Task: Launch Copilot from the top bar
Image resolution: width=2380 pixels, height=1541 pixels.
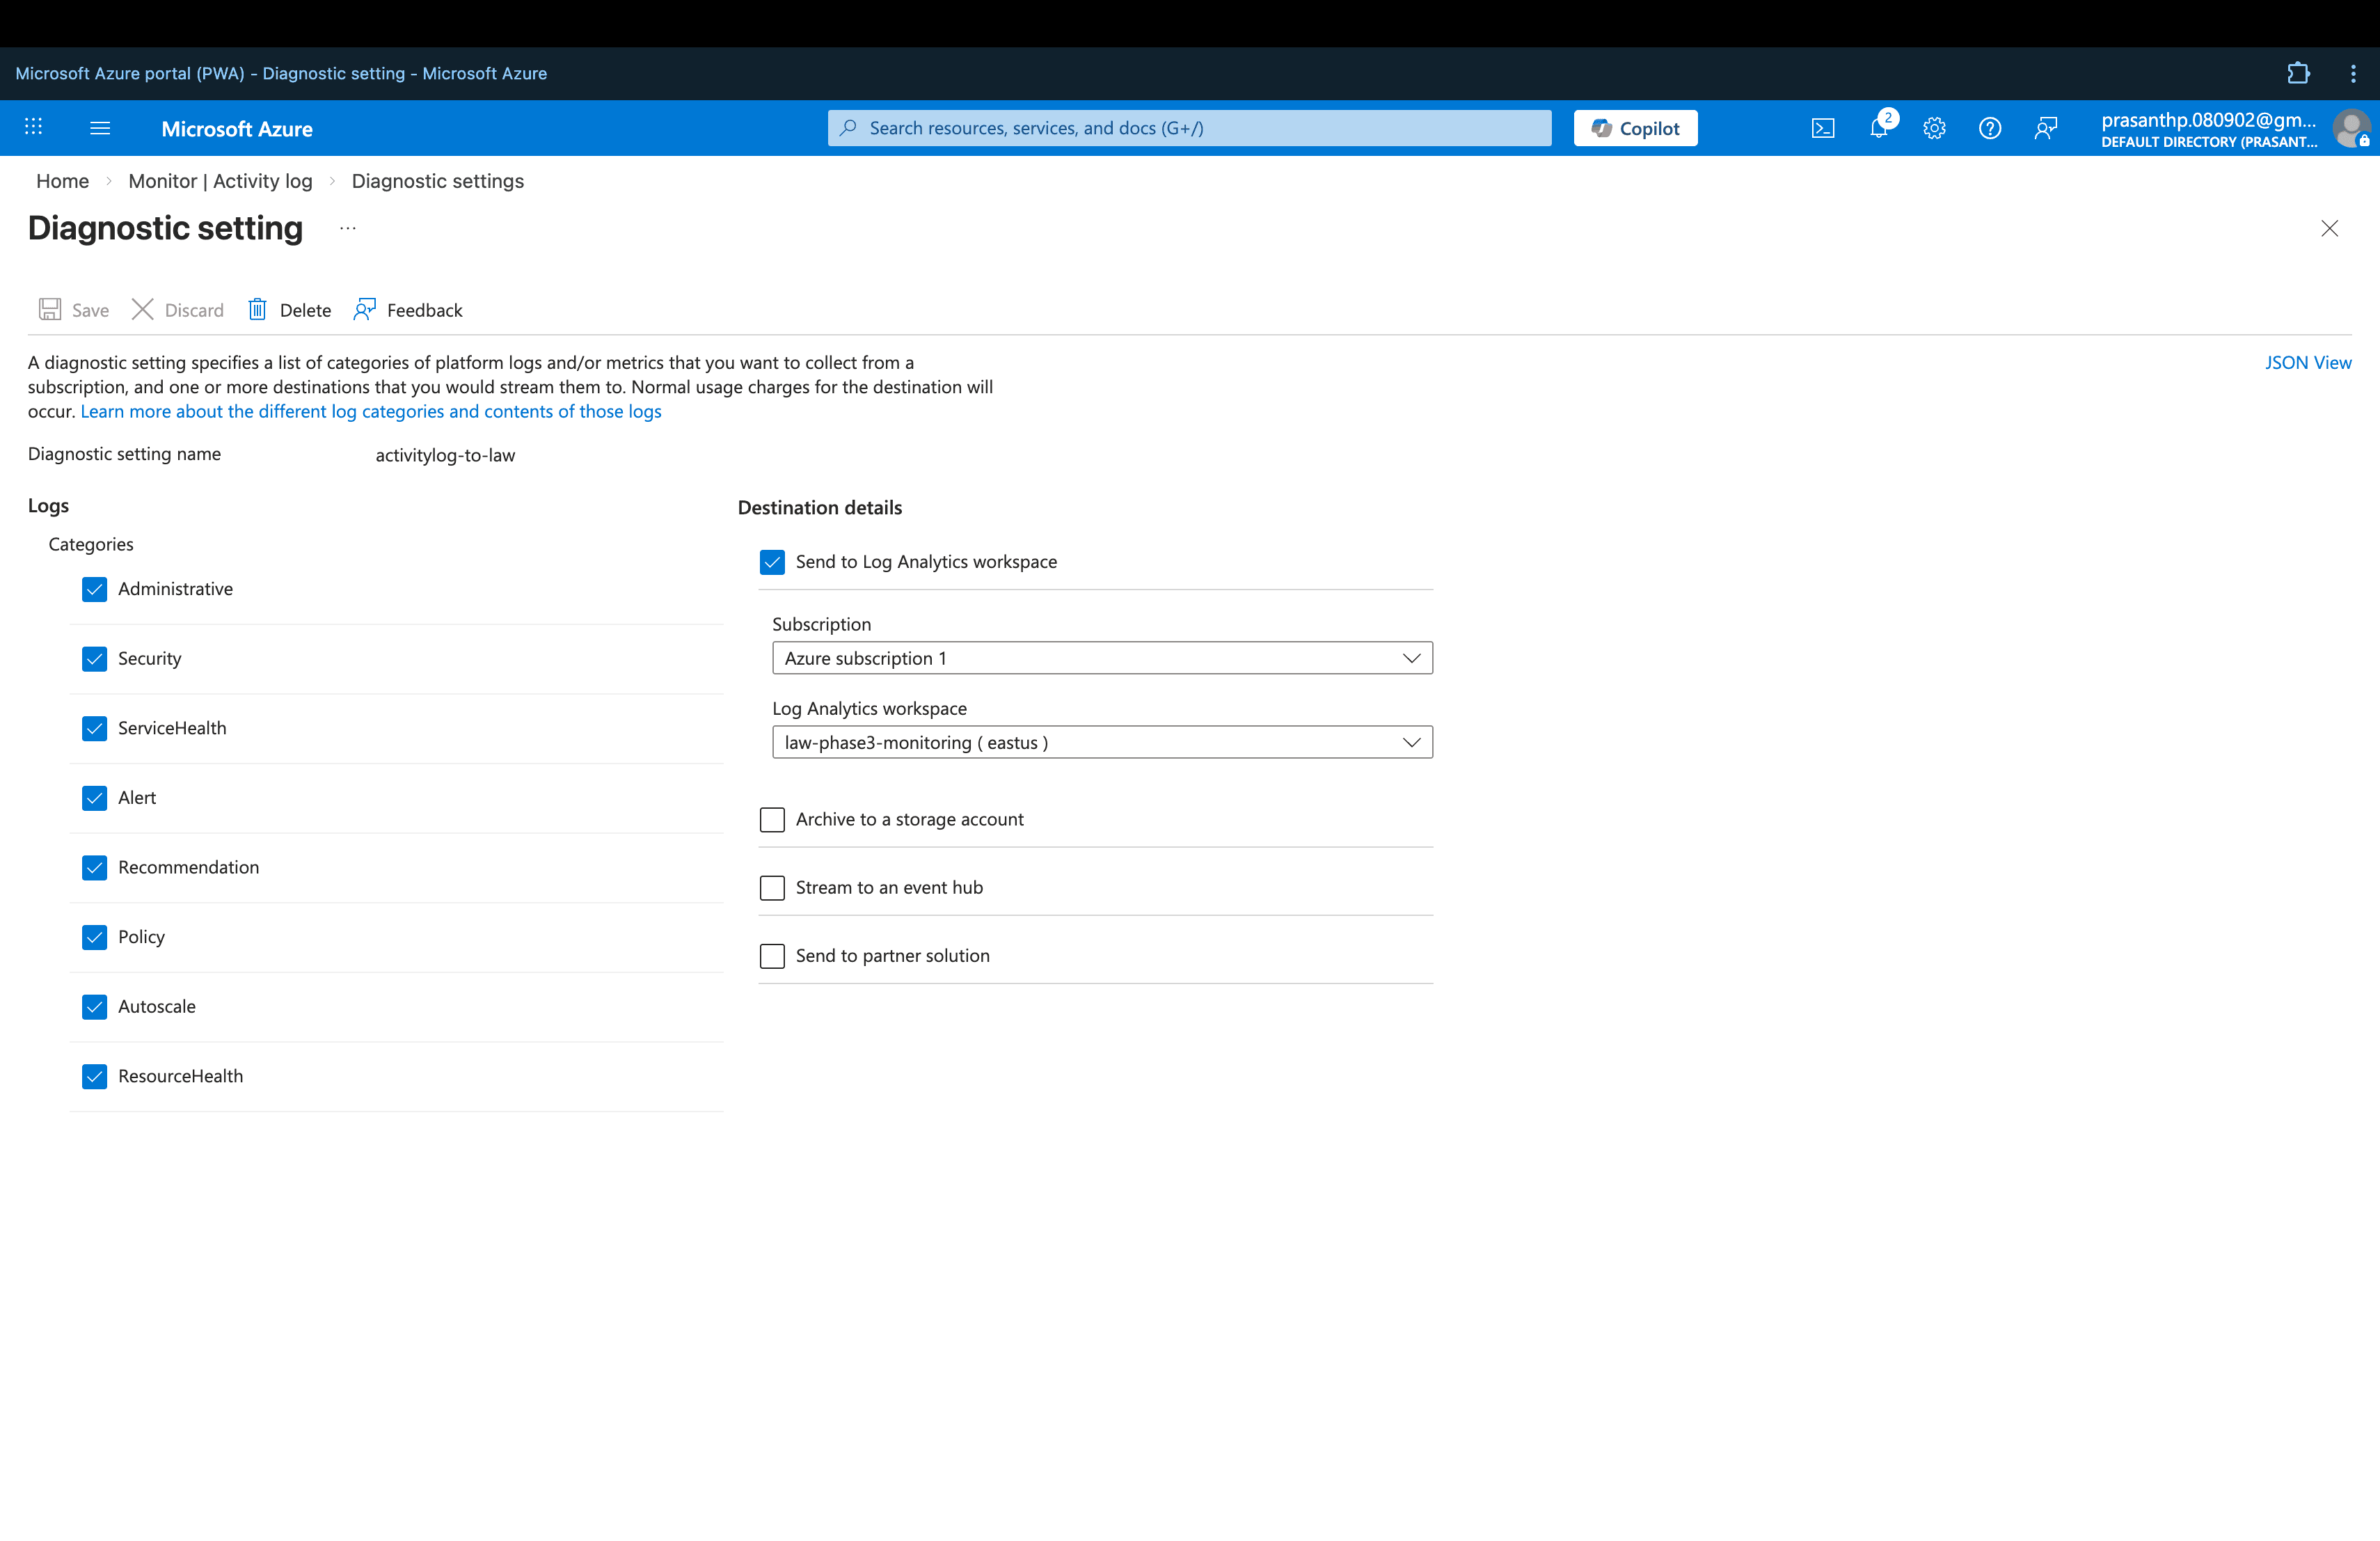Action: pyautogui.click(x=1634, y=127)
